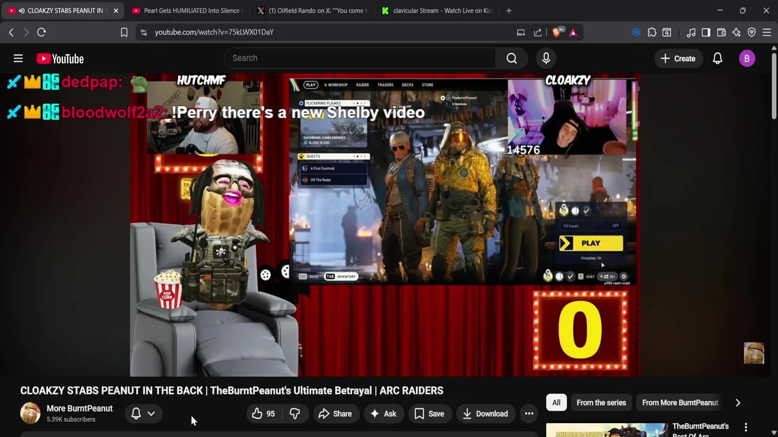Save the video to playlist

pos(429,414)
